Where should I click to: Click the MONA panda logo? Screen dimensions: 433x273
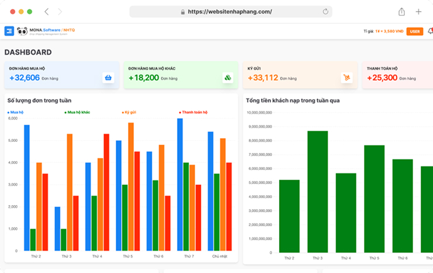(x=22, y=31)
